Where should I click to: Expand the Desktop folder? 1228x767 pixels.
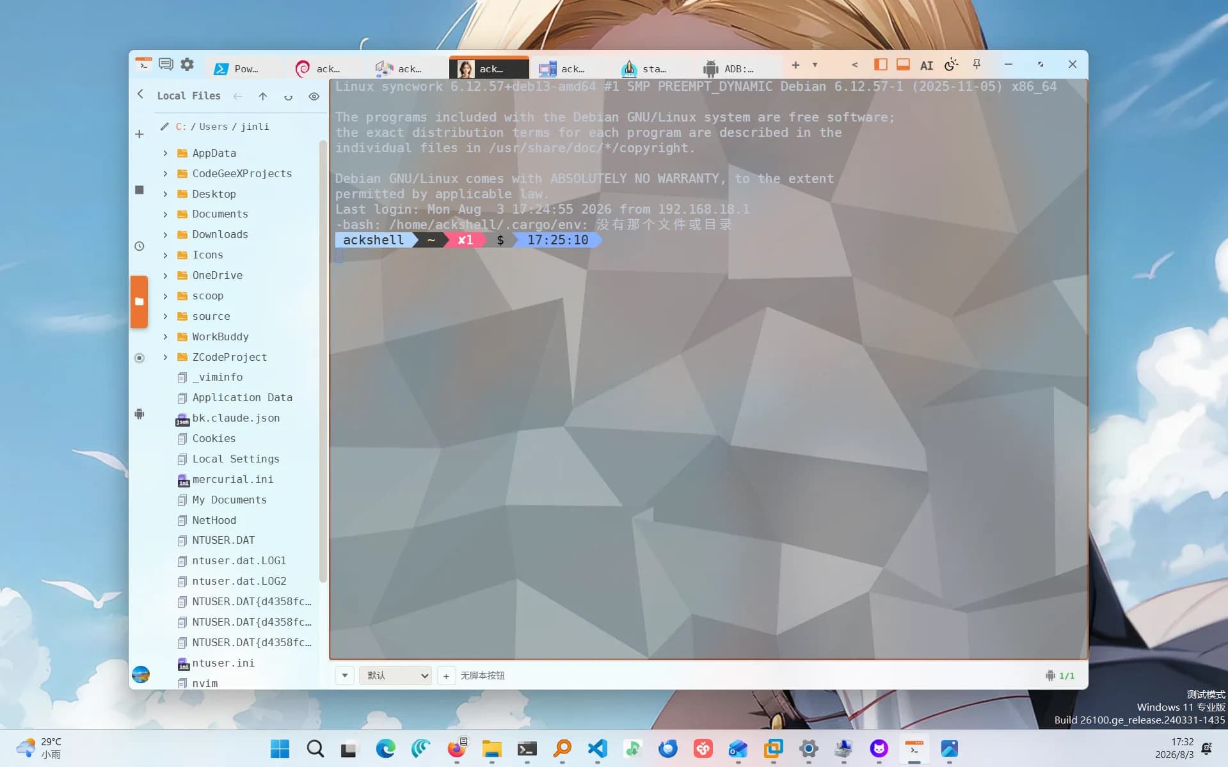tap(165, 194)
